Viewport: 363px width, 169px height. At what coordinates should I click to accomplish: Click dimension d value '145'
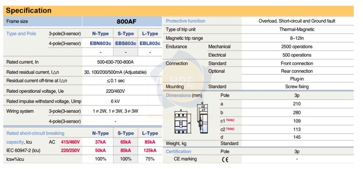click(297, 137)
